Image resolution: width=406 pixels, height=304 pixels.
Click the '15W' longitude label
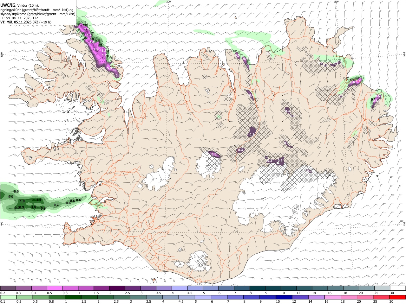tap(336, 2)
